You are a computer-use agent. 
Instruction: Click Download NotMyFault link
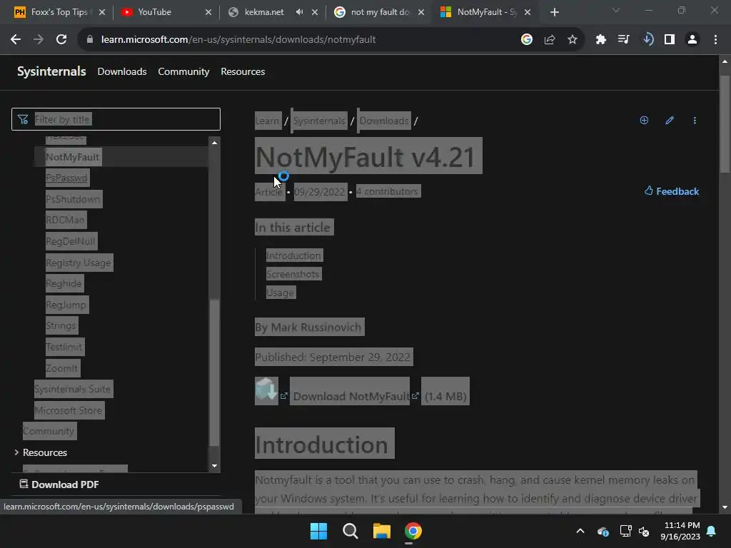(x=351, y=396)
